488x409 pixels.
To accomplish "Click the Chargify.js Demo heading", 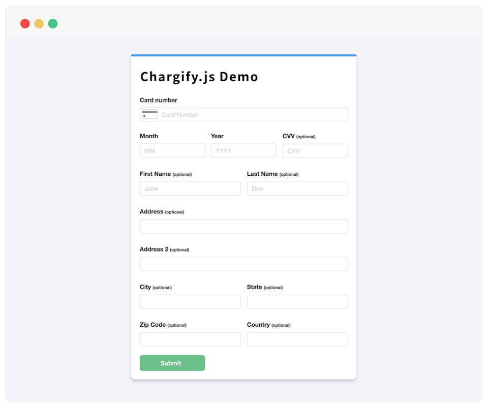I will (199, 77).
